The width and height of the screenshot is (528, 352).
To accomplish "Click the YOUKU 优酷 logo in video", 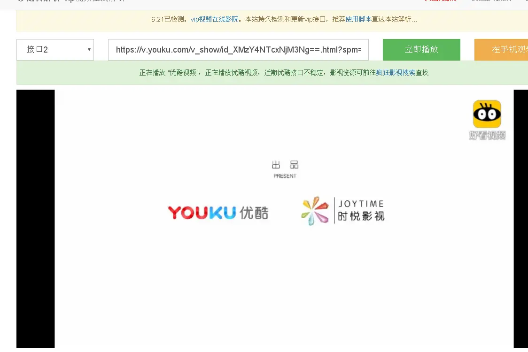I will coord(218,213).
